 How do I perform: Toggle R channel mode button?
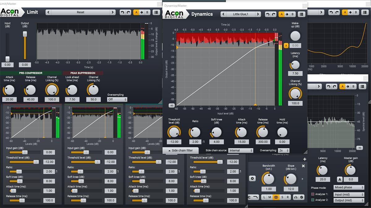click(288, 197)
